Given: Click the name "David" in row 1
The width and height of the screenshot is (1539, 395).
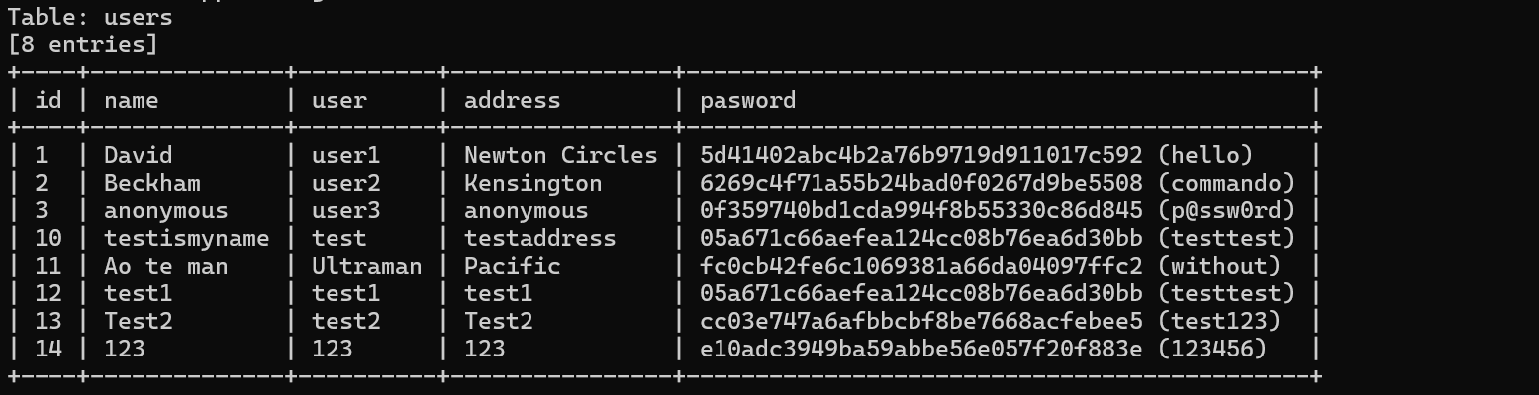Looking at the screenshot, I should click(138, 155).
